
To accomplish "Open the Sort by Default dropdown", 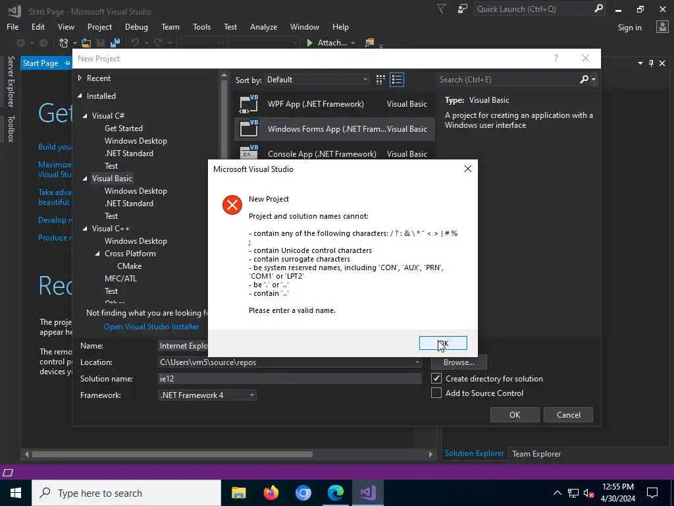I will tap(317, 80).
